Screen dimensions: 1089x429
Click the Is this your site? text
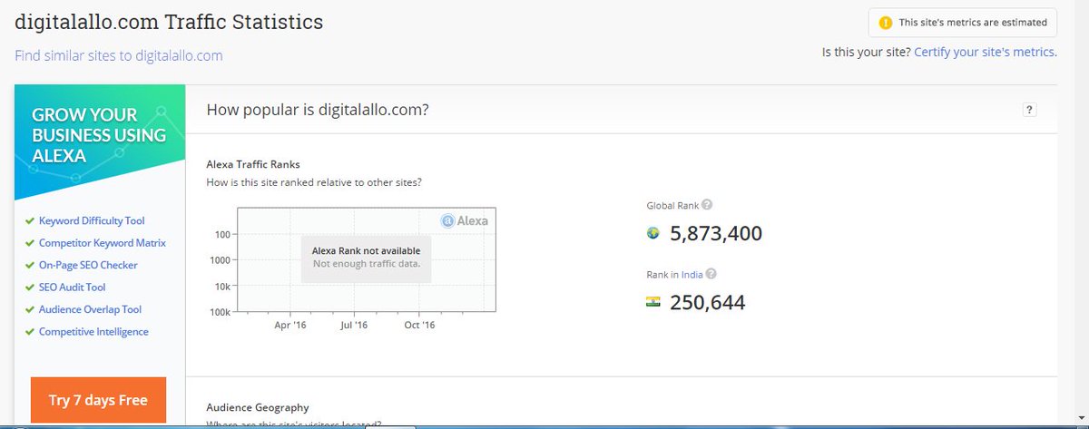click(x=866, y=52)
